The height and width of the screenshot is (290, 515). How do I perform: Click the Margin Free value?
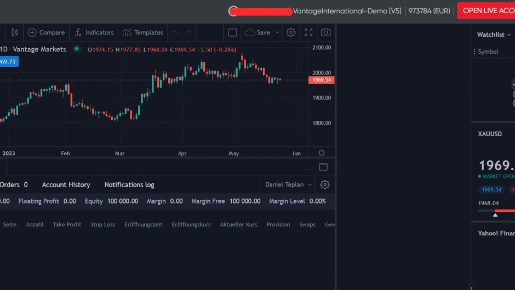(245, 201)
